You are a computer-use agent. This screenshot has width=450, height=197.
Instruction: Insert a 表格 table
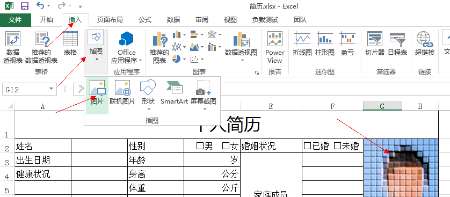[70, 43]
